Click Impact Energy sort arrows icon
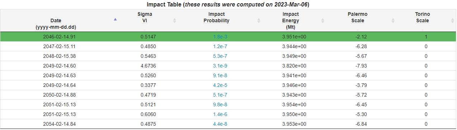The width and height of the screenshot is (457, 130). pos(323,20)
